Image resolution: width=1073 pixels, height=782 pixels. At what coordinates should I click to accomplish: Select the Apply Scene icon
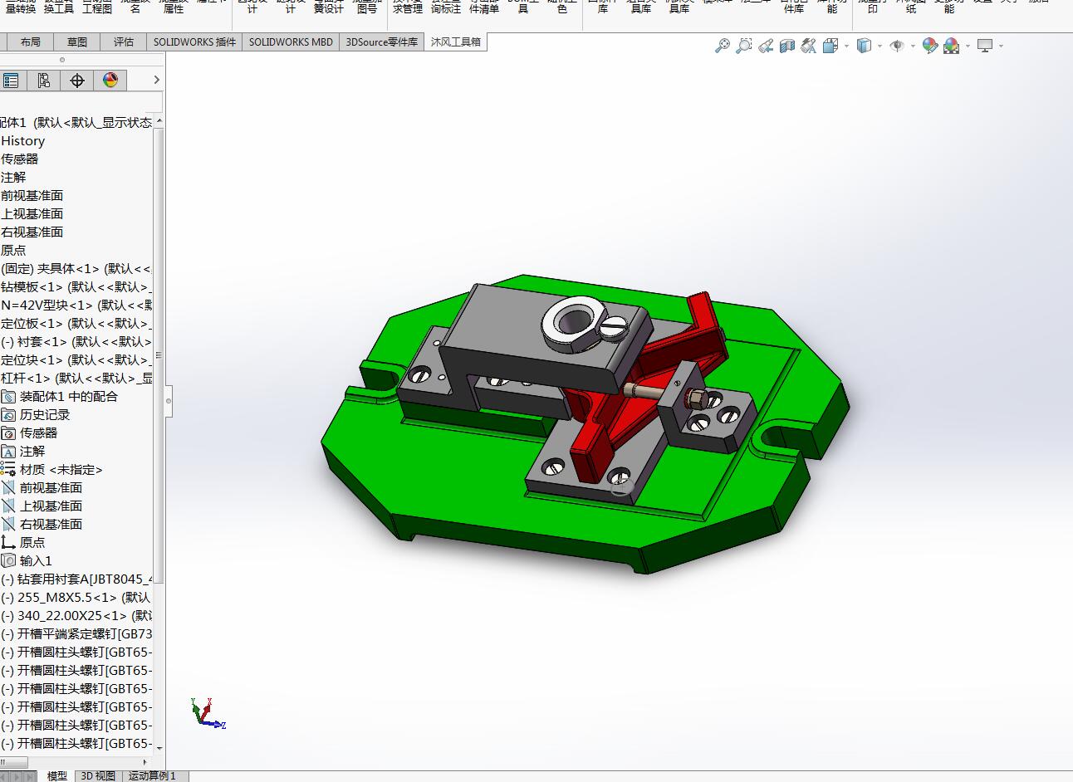pyautogui.click(x=951, y=46)
